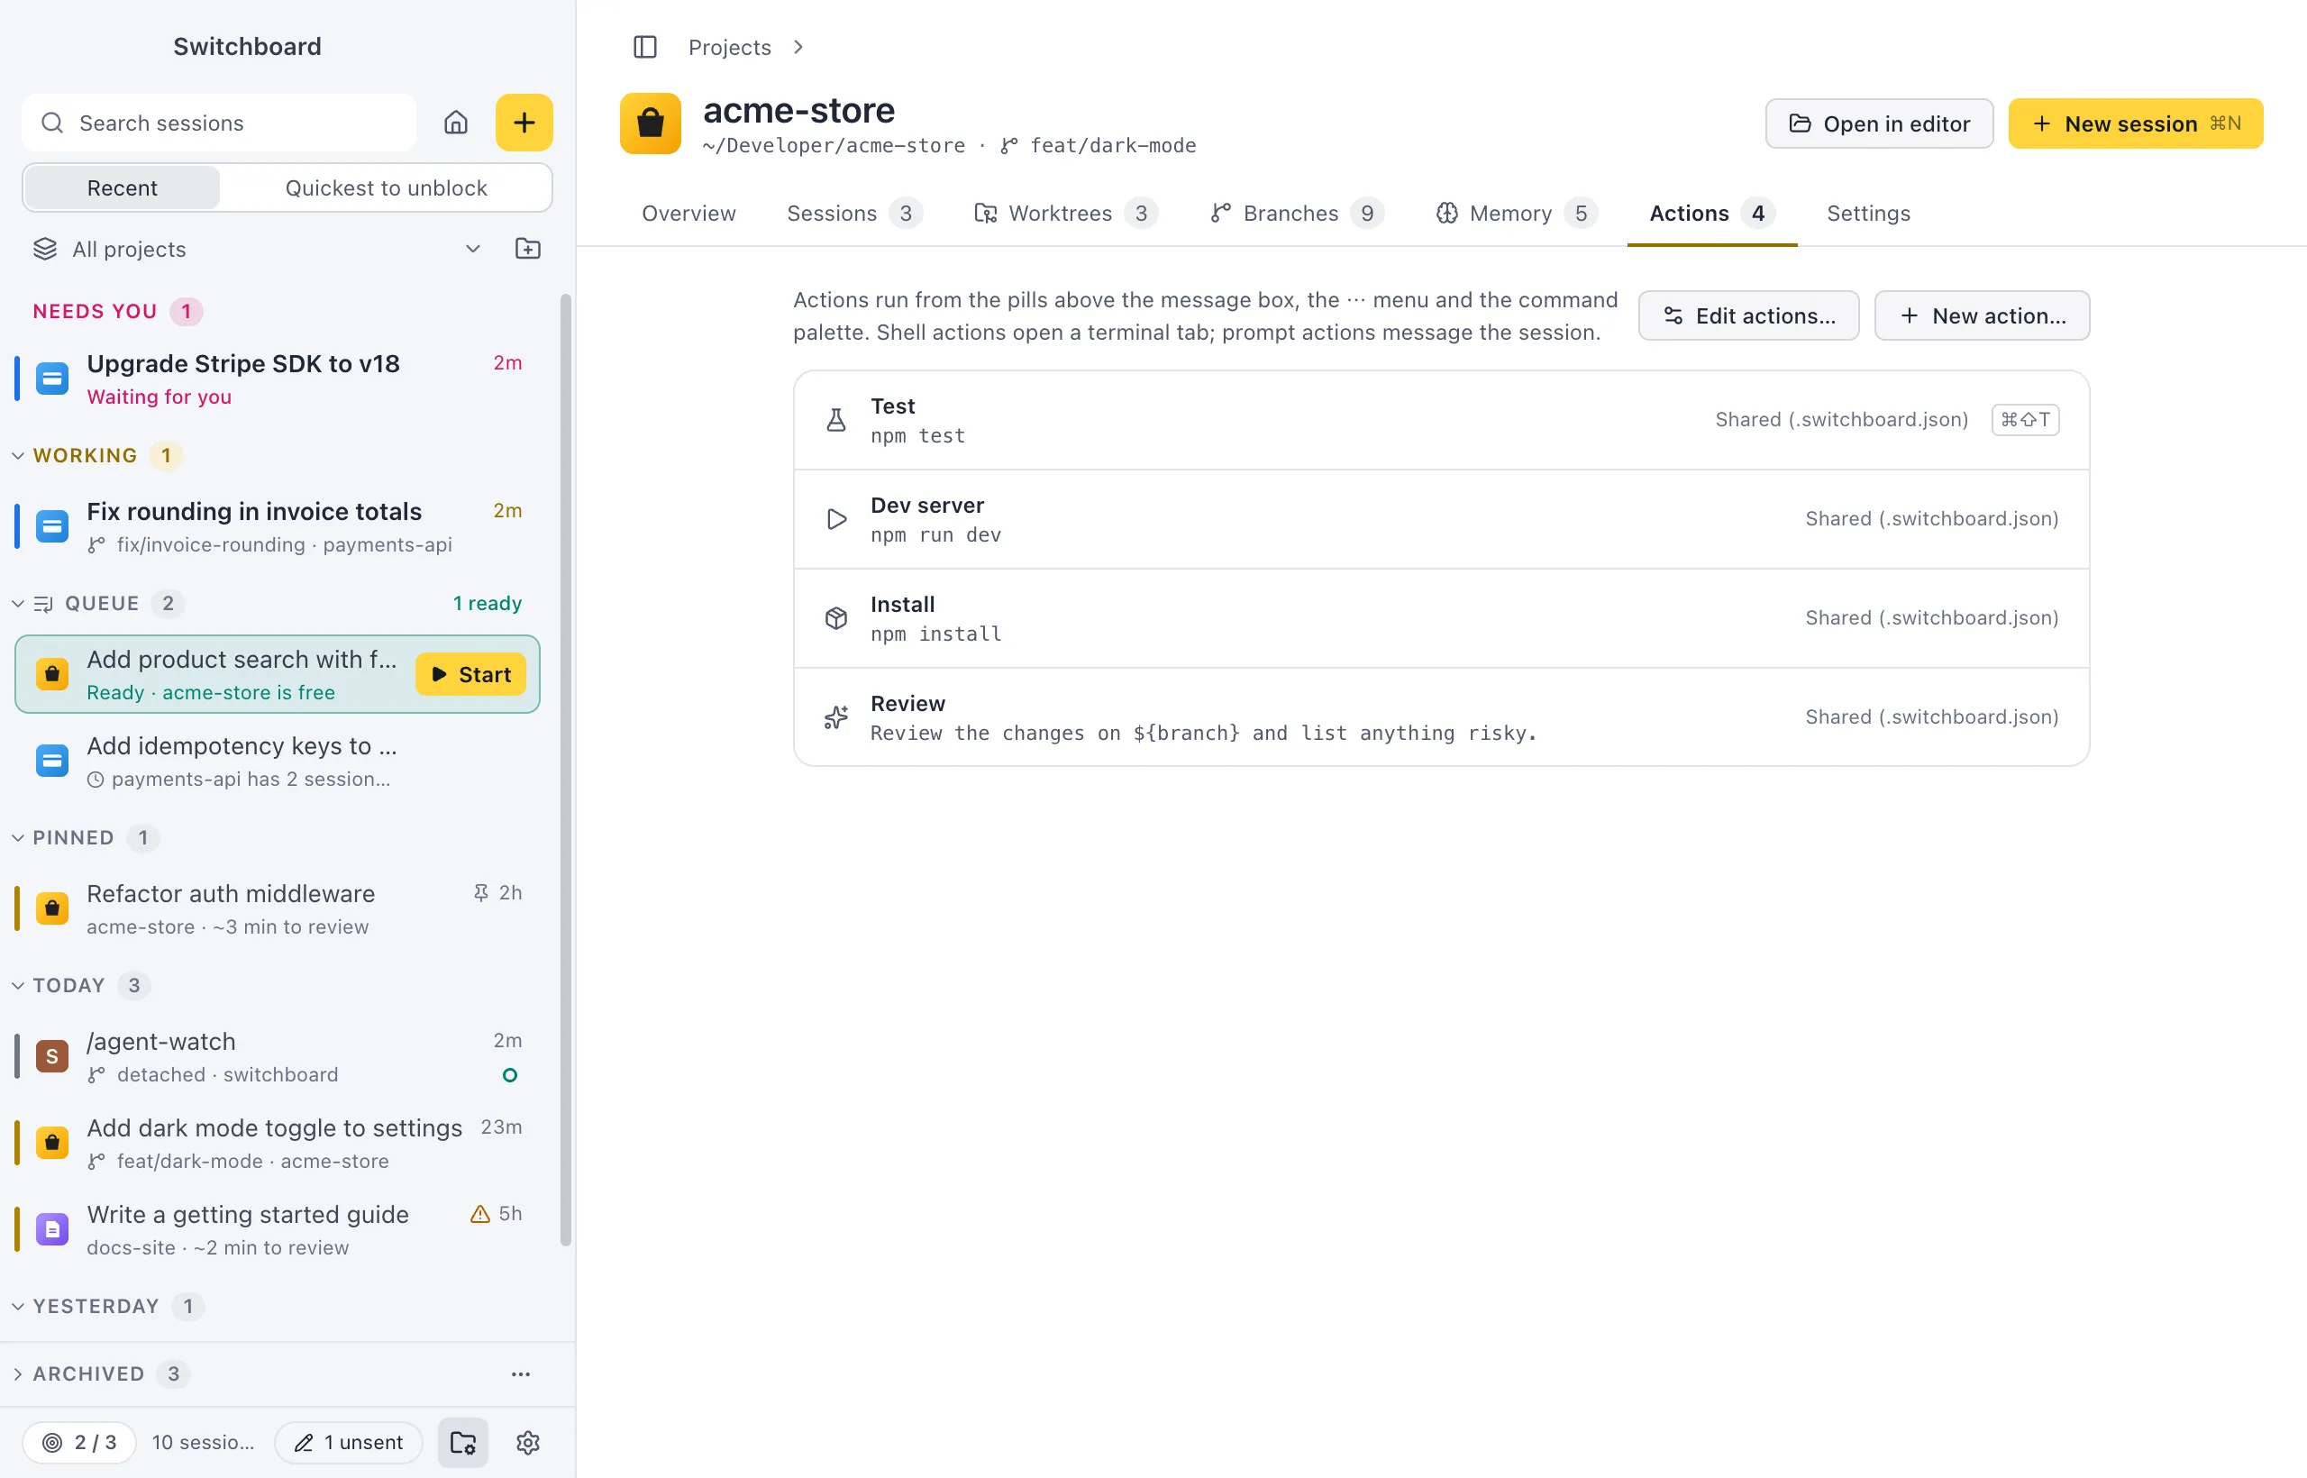Collapse the PINNED section
The width and height of the screenshot is (2307, 1478).
click(17, 838)
